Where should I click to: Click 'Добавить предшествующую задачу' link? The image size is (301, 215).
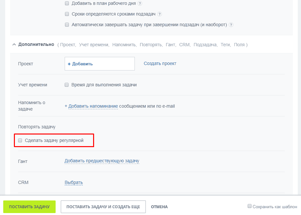102,161
